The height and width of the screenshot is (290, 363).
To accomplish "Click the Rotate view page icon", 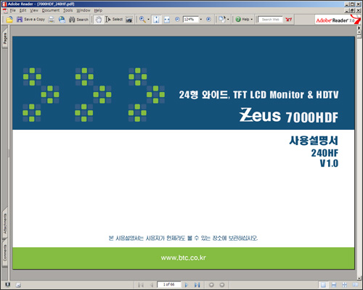I will pyautogui.click(x=222, y=20).
